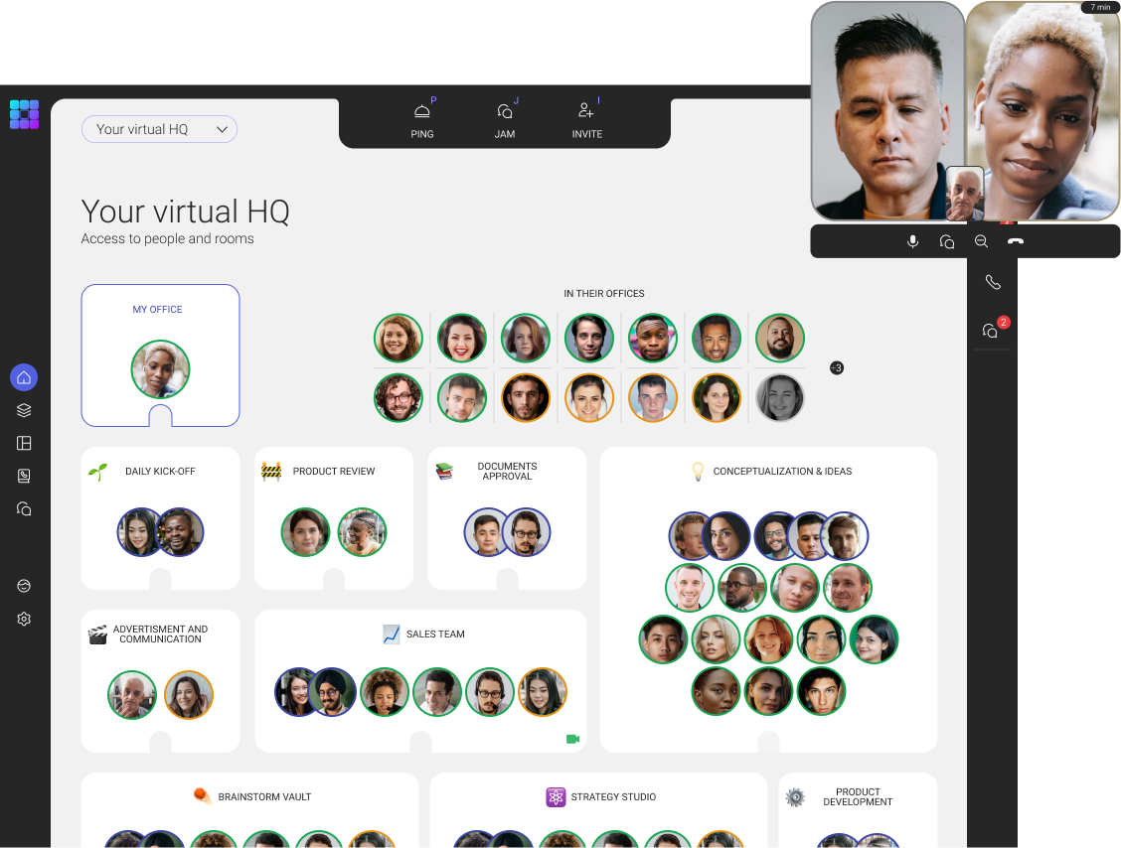The image size is (1121, 848).
Task: Open the layout grid icon in sidebar
Action: 24,443
